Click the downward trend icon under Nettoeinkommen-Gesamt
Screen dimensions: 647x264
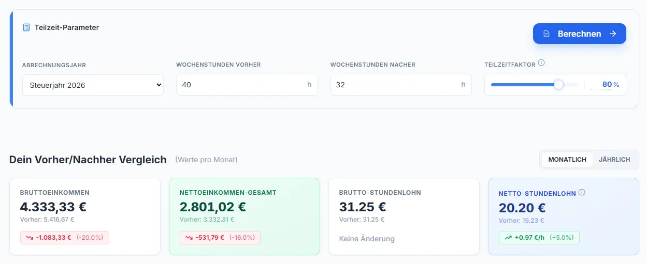click(189, 238)
